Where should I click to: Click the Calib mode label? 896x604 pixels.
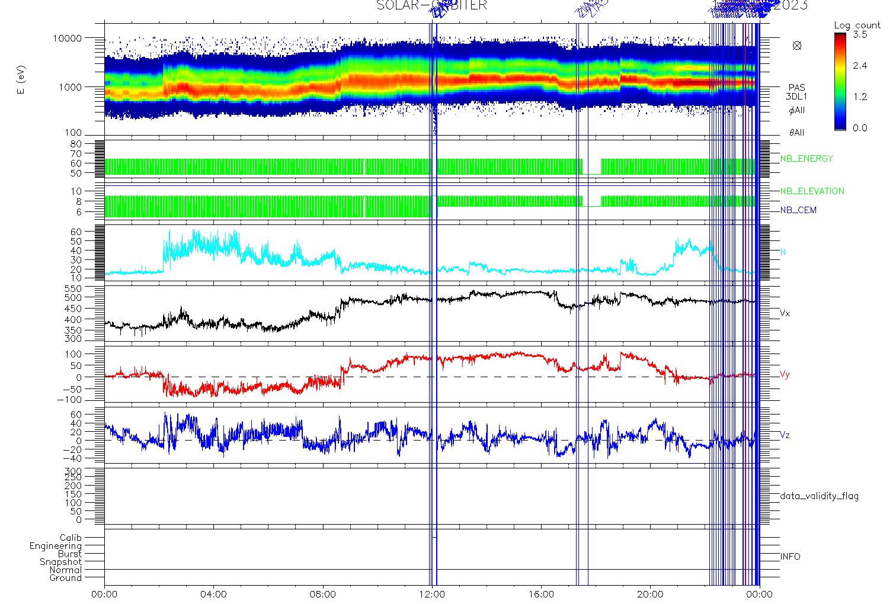(71, 538)
